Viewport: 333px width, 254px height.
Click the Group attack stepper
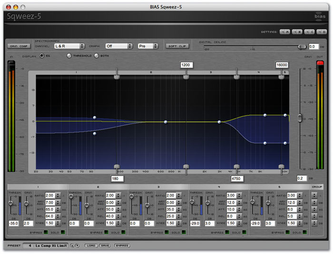[314, 209]
